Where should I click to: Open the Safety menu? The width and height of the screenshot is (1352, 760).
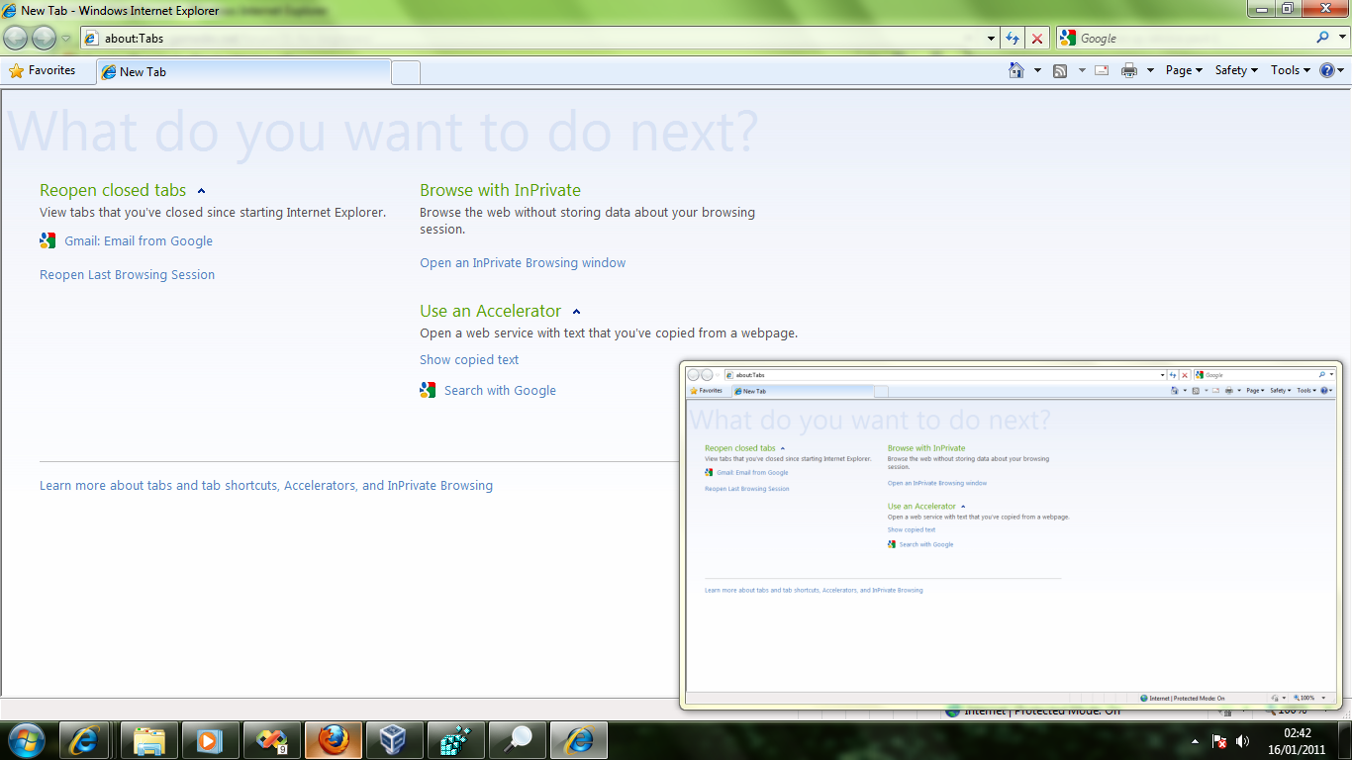click(x=1236, y=70)
